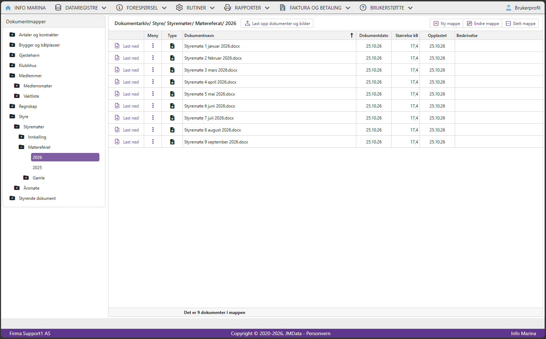The height and width of the screenshot is (339, 546).
Task: Expand the Gjestehavn folder icon
Action: click(x=12, y=55)
